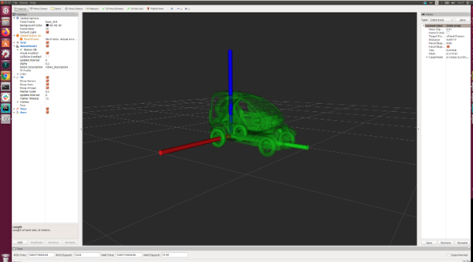Select the 2D Nav Goal tool

(x=136, y=9)
